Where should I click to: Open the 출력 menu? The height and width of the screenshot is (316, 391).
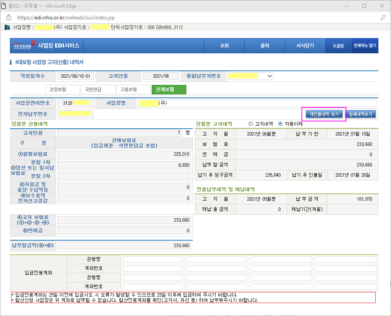point(265,46)
